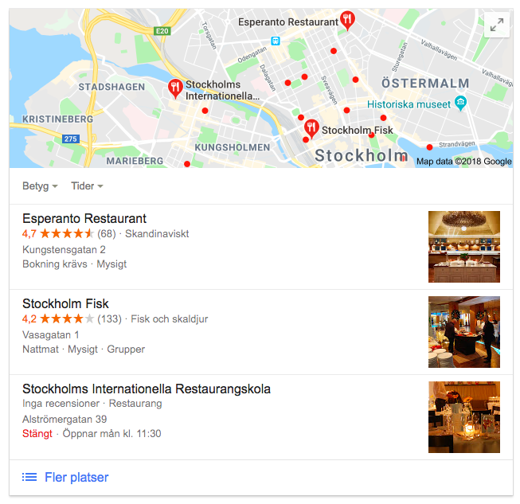Open the Tider hours filter dropdown
Viewport: 520px width, 504px height.
click(88, 186)
